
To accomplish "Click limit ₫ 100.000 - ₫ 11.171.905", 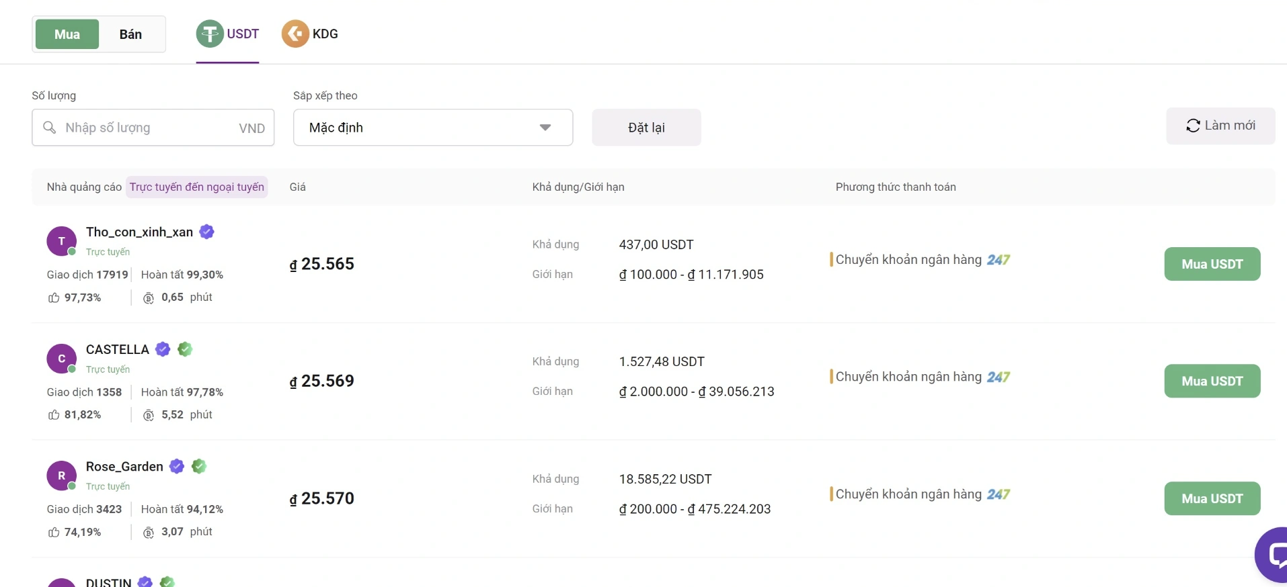I will (x=691, y=274).
